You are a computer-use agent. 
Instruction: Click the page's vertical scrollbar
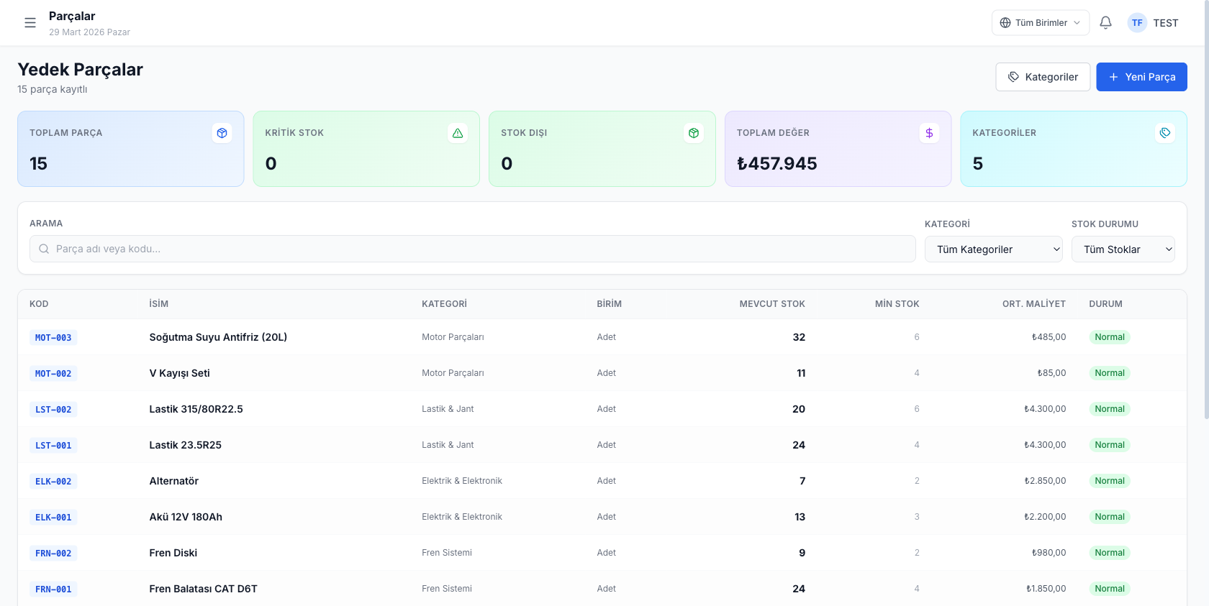point(1205,216)
